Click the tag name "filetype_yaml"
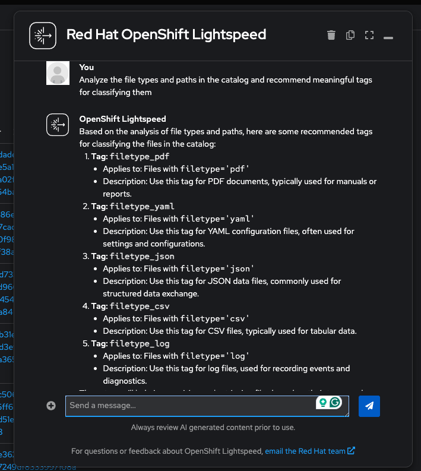 click(x=142, y=206)
